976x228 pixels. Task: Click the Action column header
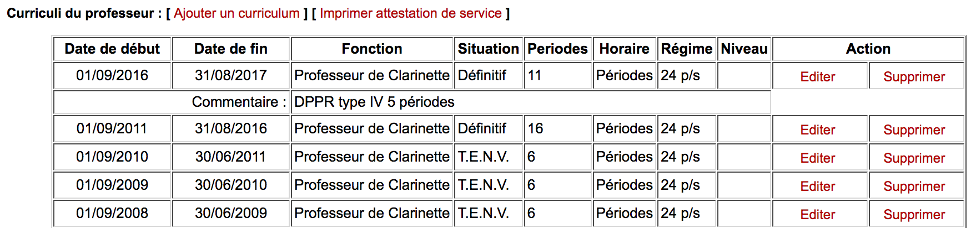(868, 49)
